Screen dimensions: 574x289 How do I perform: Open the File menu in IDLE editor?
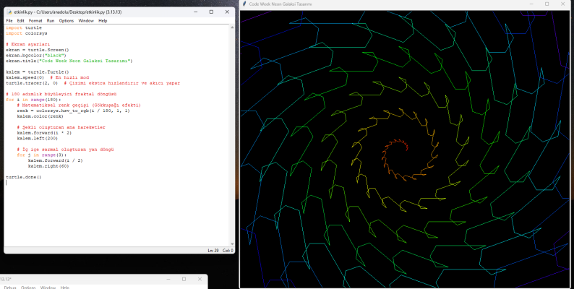click(9, 21)
